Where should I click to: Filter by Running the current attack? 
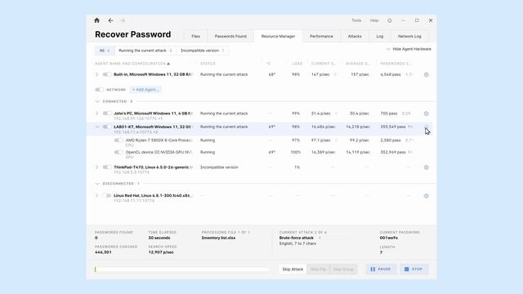coord(145,51)
